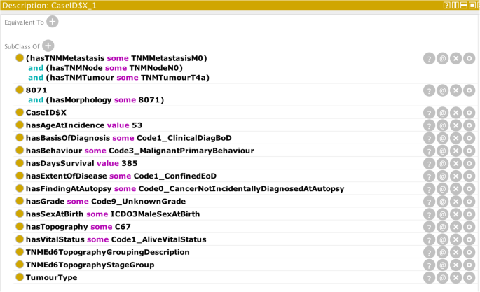Select TNMNodeN0 class in expression

(155, 68)
